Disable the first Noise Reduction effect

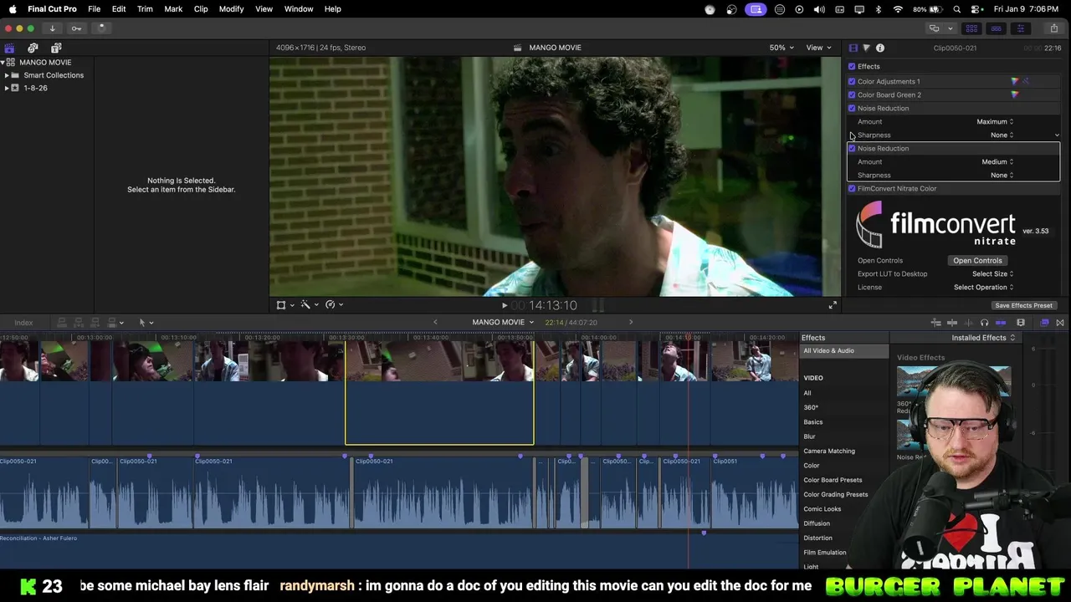pyautogui.click(x=852, y=108)
